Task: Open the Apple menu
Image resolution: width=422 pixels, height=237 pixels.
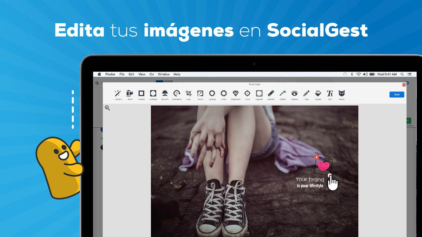Action: (99, 74)
